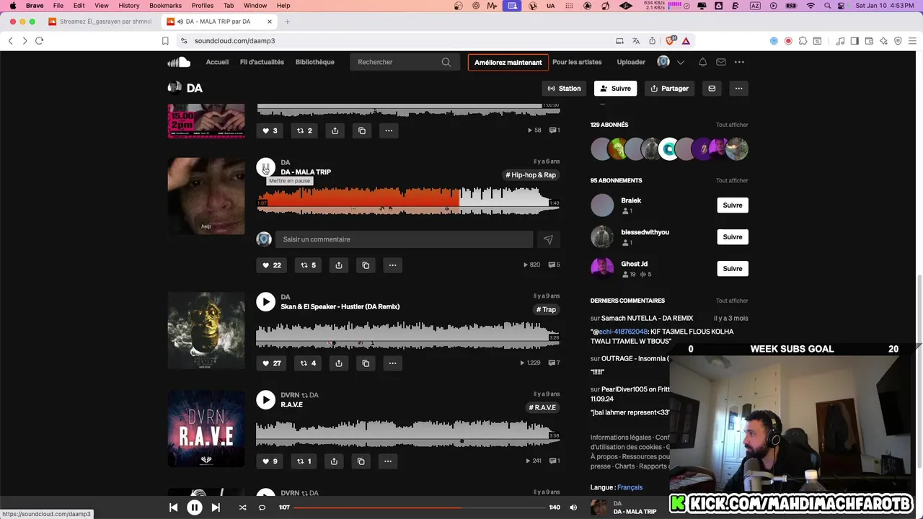The width and height of the screenshot is (923, 519).
Task: Seek in DA - MALA TRIP waveform
Action: (x=408, y=200)
